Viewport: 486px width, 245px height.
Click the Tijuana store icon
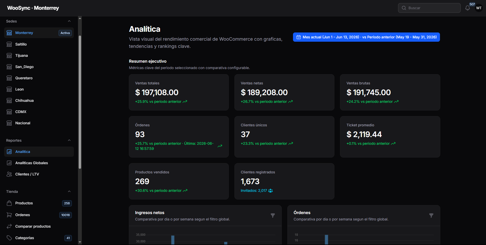pos(9,55)
